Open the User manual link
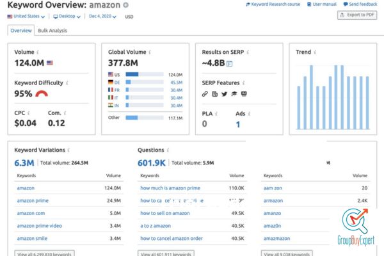384x256 pixels. (322, 4)
